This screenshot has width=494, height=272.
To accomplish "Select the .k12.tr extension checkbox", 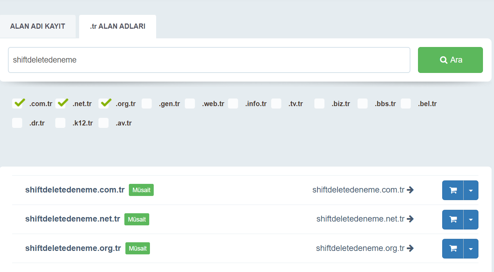I will pos(60,123).
